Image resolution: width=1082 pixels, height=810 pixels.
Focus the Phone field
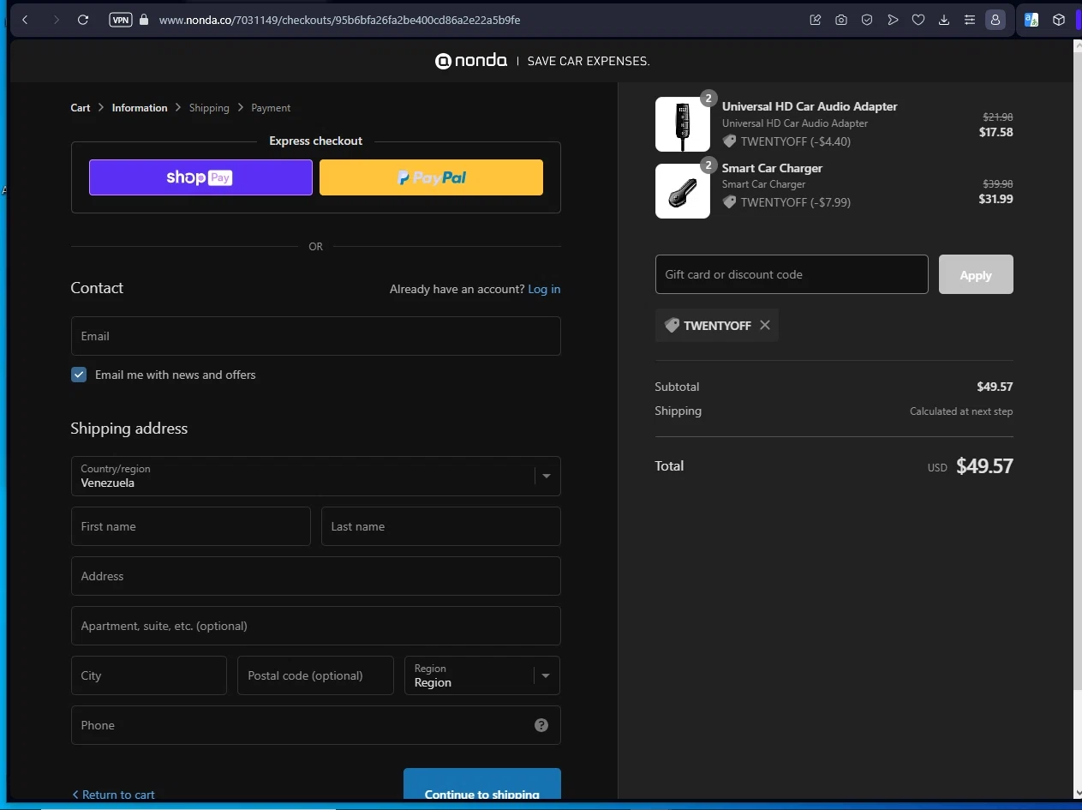[315, 725]
